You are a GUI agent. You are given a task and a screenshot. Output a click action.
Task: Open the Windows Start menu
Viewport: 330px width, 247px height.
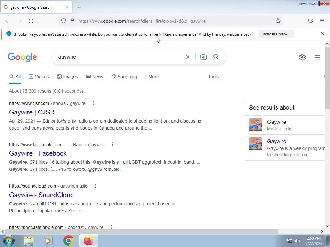tap(8, 241)
